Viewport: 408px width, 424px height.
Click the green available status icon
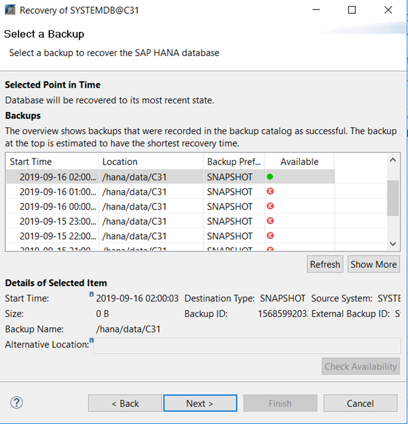270,177
